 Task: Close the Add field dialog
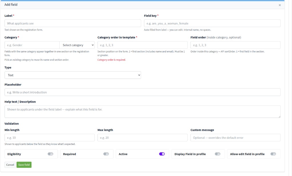coord(280,5)
